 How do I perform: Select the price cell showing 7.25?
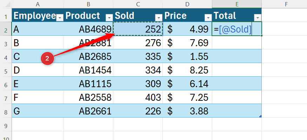(x=187, y=97)
